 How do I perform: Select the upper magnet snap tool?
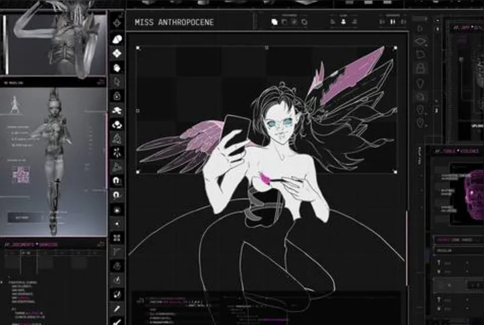(x=117, y=181)
